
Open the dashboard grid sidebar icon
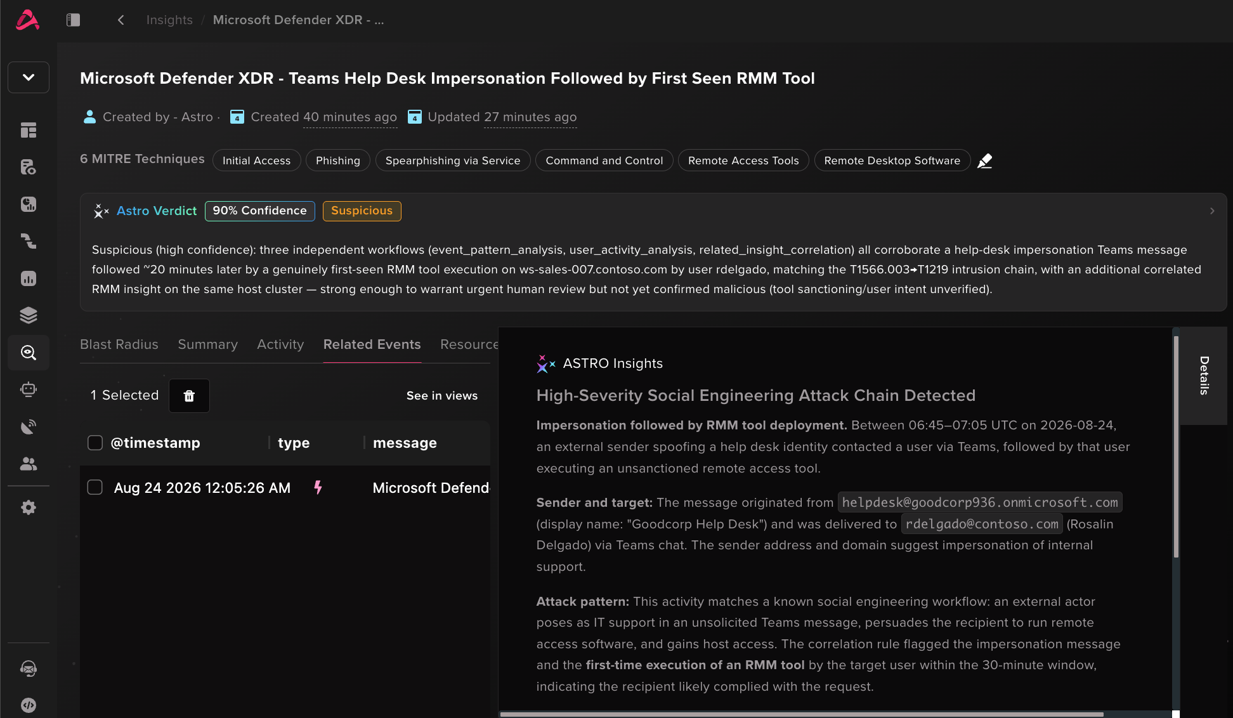tap(29, 130)
